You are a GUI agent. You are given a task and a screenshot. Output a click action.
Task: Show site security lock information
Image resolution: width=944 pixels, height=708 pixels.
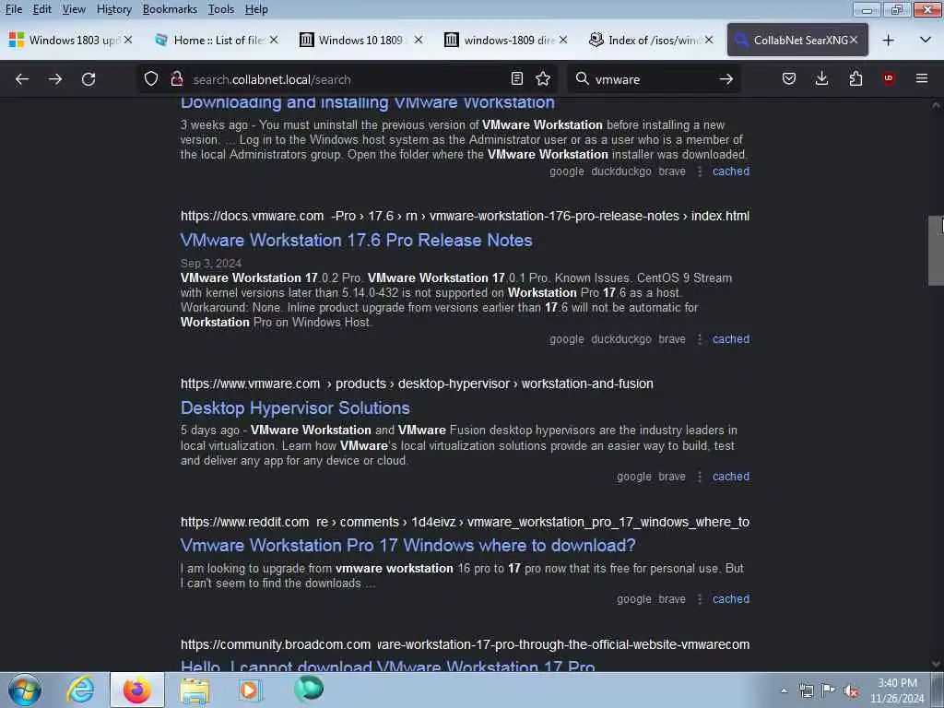coord(176,79)
